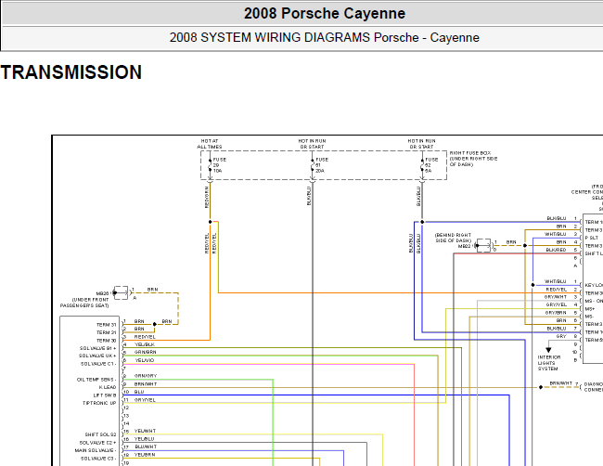Click the 'RIGHT FUSE BOX (UNDER RIGHT SIDE OF DASH)' label

[x=474, y=159]
